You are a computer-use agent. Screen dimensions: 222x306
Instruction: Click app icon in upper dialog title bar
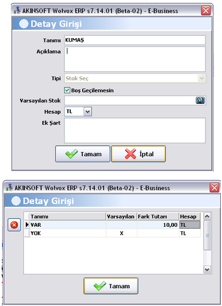coord(17,10)
